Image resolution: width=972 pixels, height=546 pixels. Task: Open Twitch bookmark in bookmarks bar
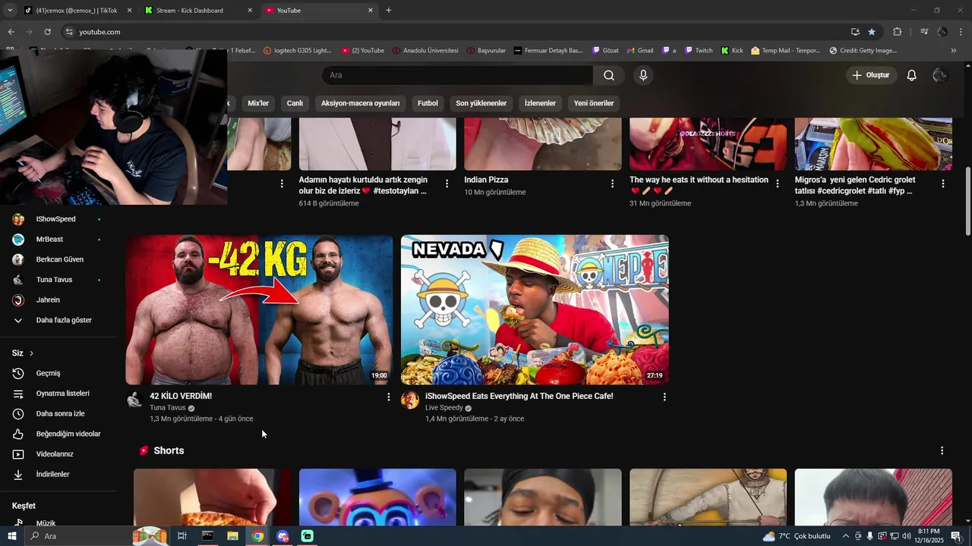click(699, 51)
